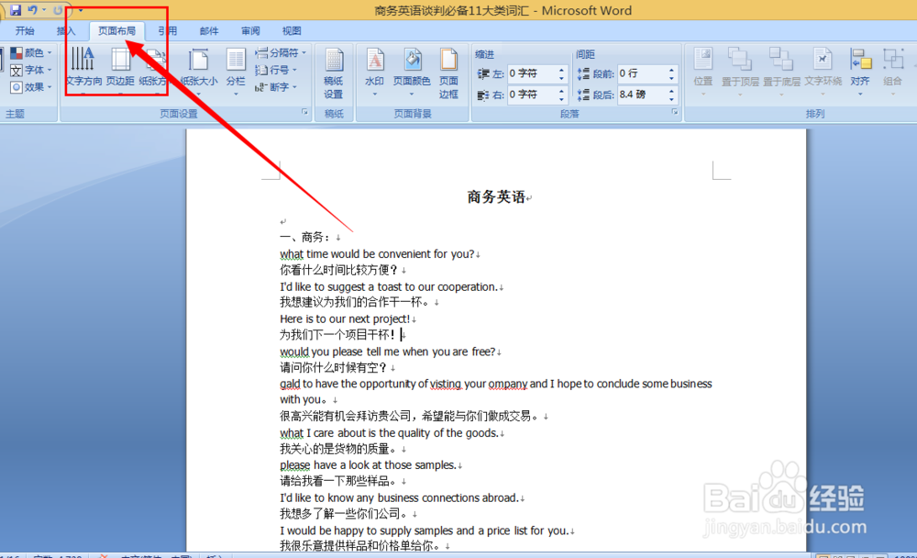Click the line 很高兴能有机会拜访贵公司
This screenshot has width=917, height=558.
click(409, 417)
